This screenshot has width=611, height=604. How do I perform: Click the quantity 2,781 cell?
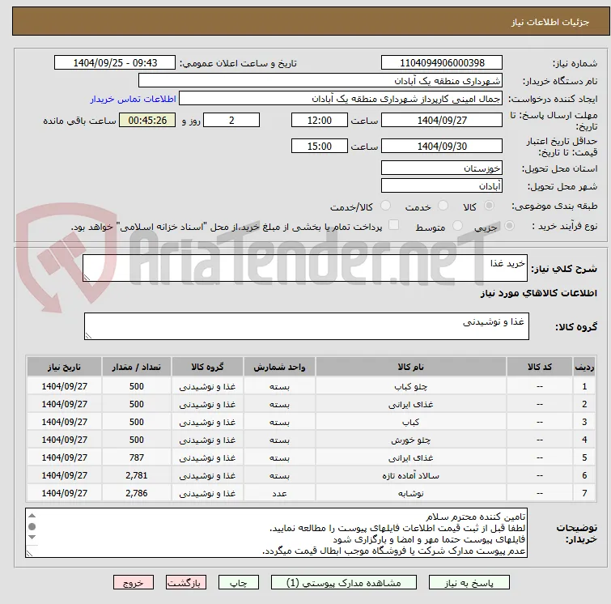pyautogui.click(x=137, y=476)
